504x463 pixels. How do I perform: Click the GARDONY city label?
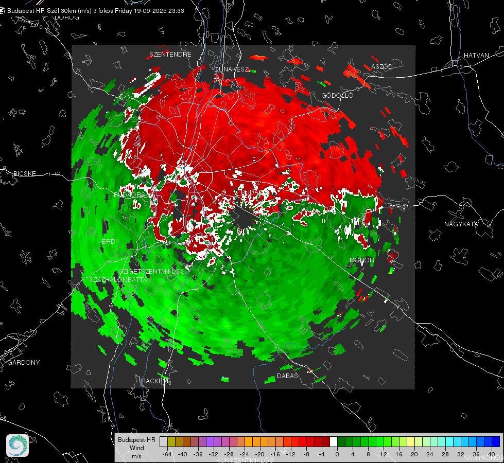24,363
